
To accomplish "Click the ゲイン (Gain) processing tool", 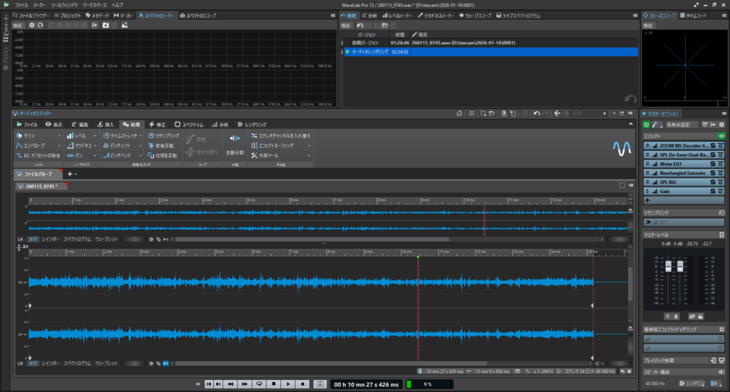I will tap(29, 135).
